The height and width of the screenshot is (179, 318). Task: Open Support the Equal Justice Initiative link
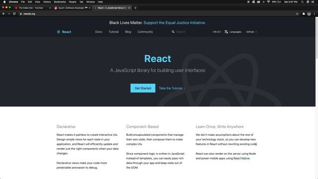tap(174, 23)
